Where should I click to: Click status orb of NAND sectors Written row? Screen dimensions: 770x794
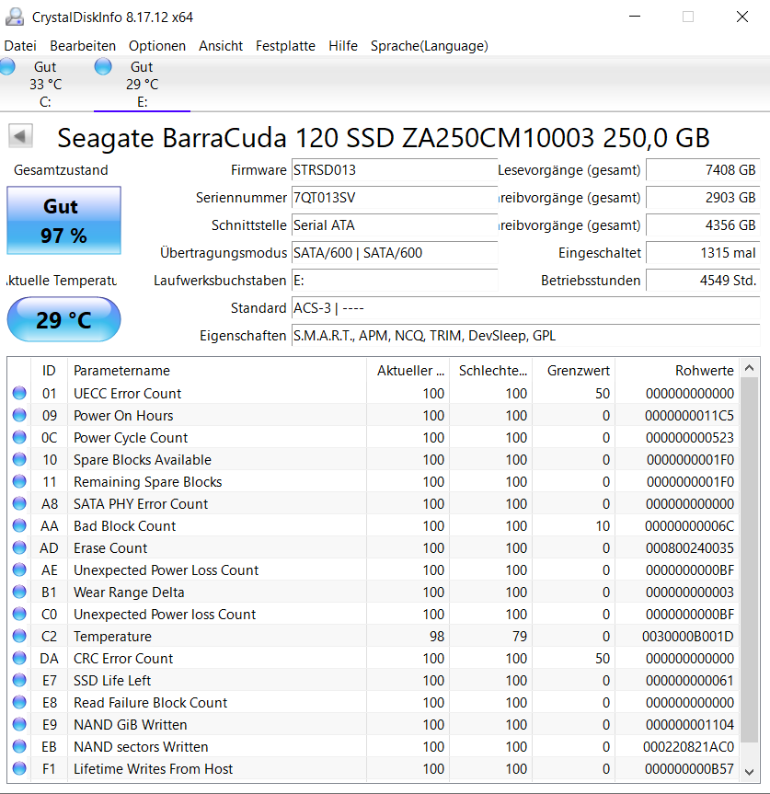coord(19,747)
